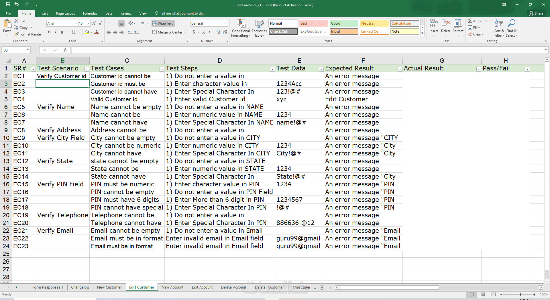
Task: Click the Copy button
Action: (21, 28)
